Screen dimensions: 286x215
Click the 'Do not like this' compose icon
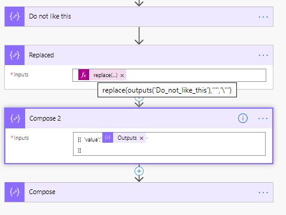pyautogui.click(x=14, y=17)
